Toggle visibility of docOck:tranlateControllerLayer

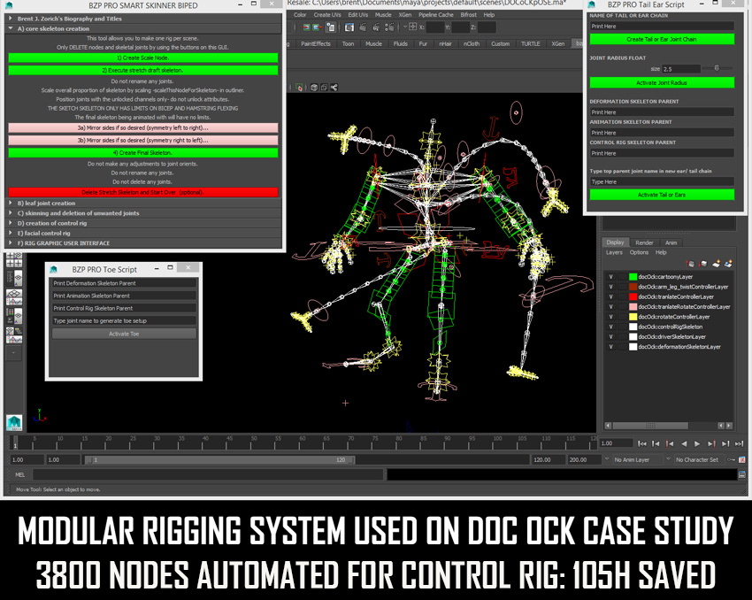(610, 296)
